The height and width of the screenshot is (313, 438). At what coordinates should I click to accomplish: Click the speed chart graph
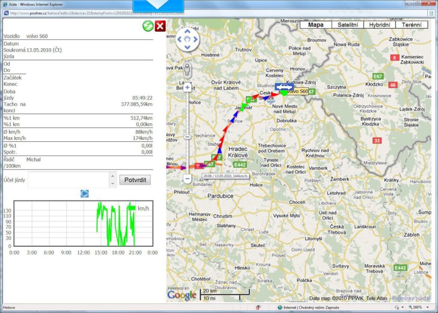[83, 223]
